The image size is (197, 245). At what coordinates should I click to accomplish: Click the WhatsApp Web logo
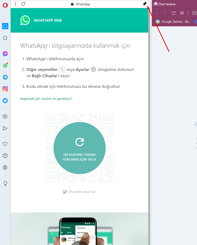click(x=25, y=20)
